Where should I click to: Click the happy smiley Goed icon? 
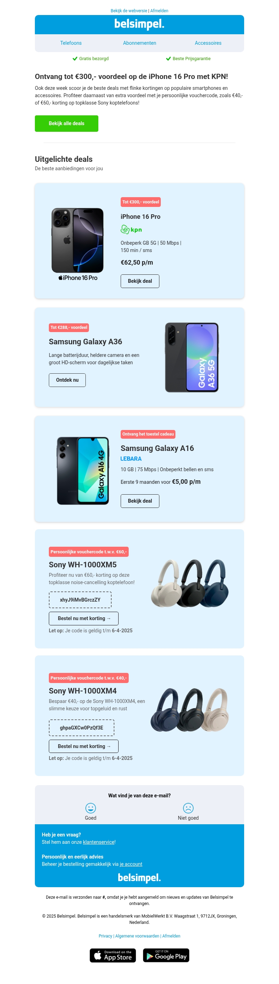coord(90,808)
